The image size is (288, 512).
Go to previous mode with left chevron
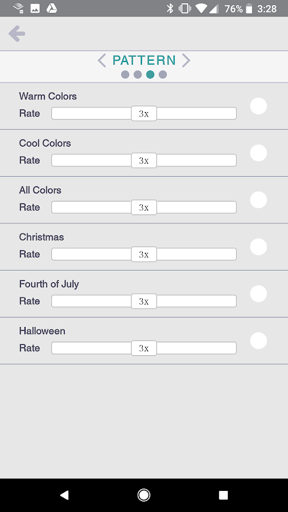[102, 60]
